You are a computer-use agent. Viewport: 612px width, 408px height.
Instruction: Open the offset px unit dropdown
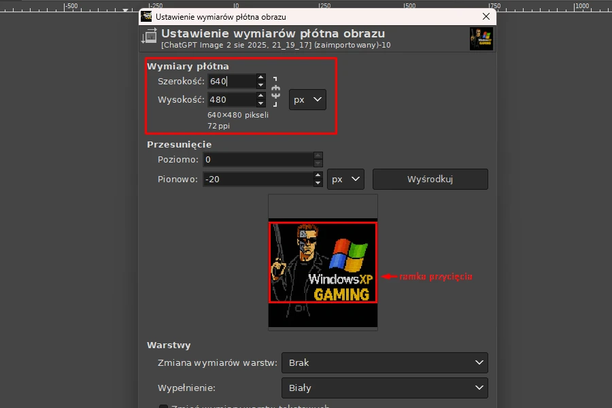(345, 180)
